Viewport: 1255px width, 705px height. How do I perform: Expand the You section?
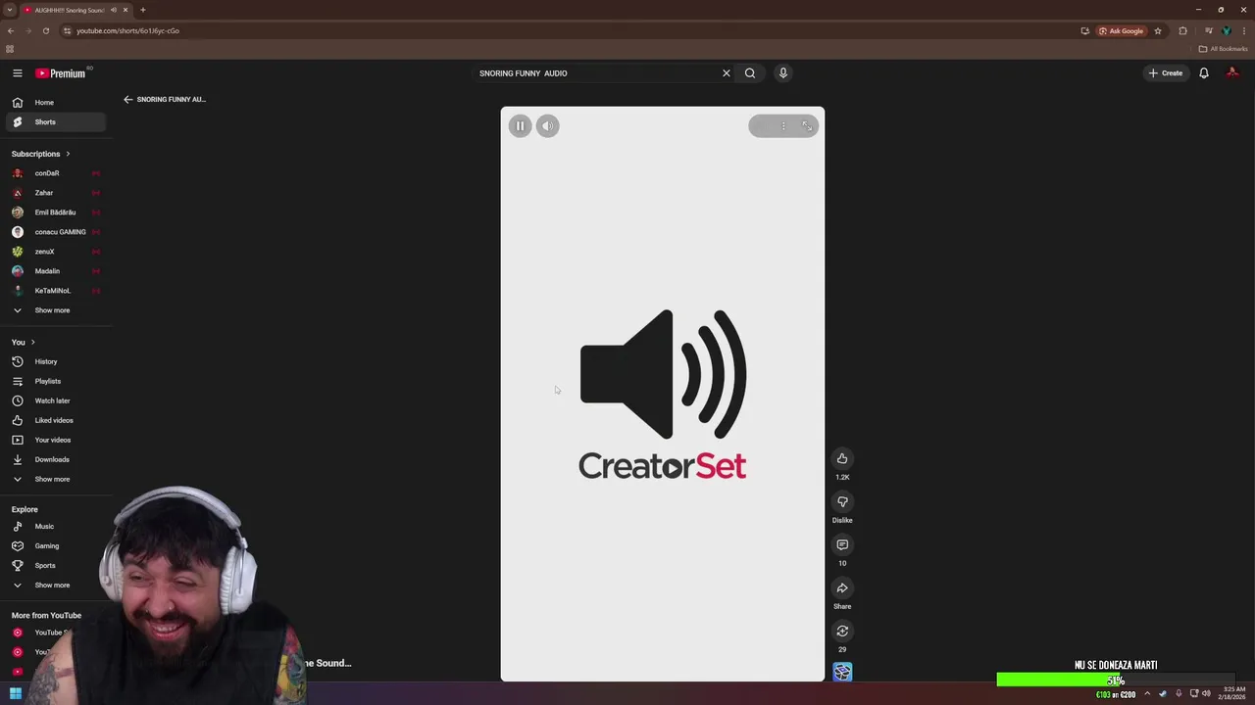pos(24,342)
